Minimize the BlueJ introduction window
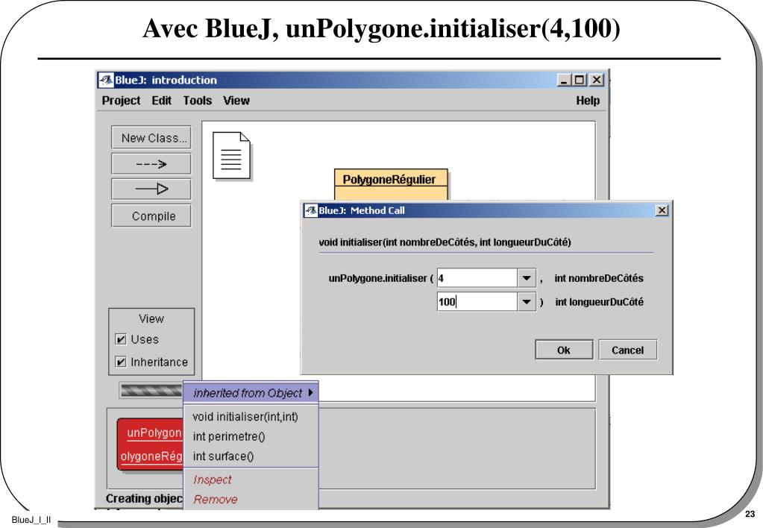763x528 pixels. pyautogui.click(x=564, y=80)
